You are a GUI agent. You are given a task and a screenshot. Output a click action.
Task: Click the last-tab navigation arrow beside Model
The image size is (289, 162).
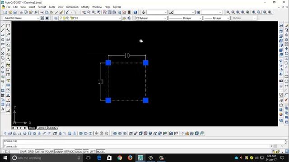pos(25,128)
